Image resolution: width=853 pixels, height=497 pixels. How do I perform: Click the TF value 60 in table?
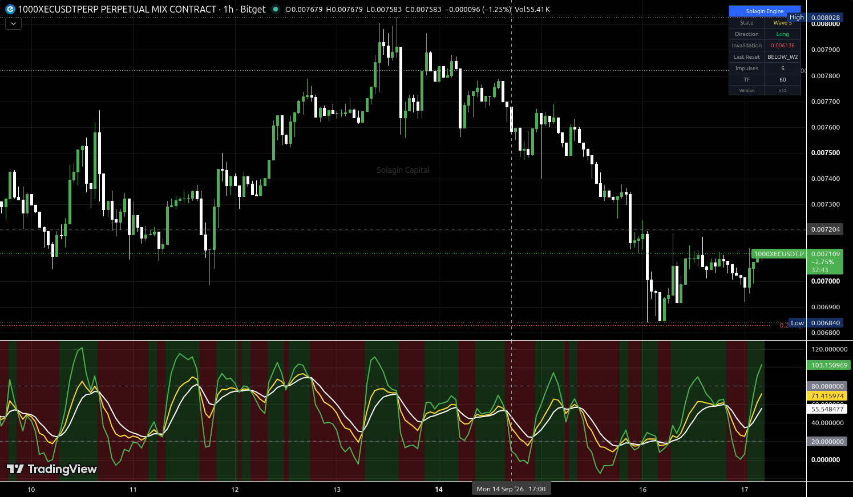click(783, 80)
